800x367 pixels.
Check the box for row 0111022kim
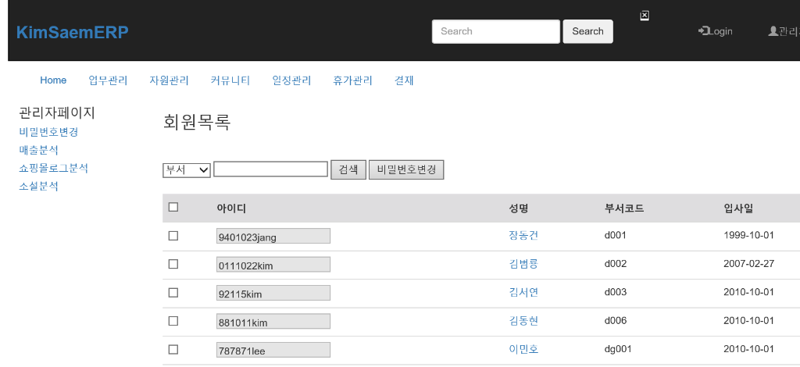click(x=173, y=264)
